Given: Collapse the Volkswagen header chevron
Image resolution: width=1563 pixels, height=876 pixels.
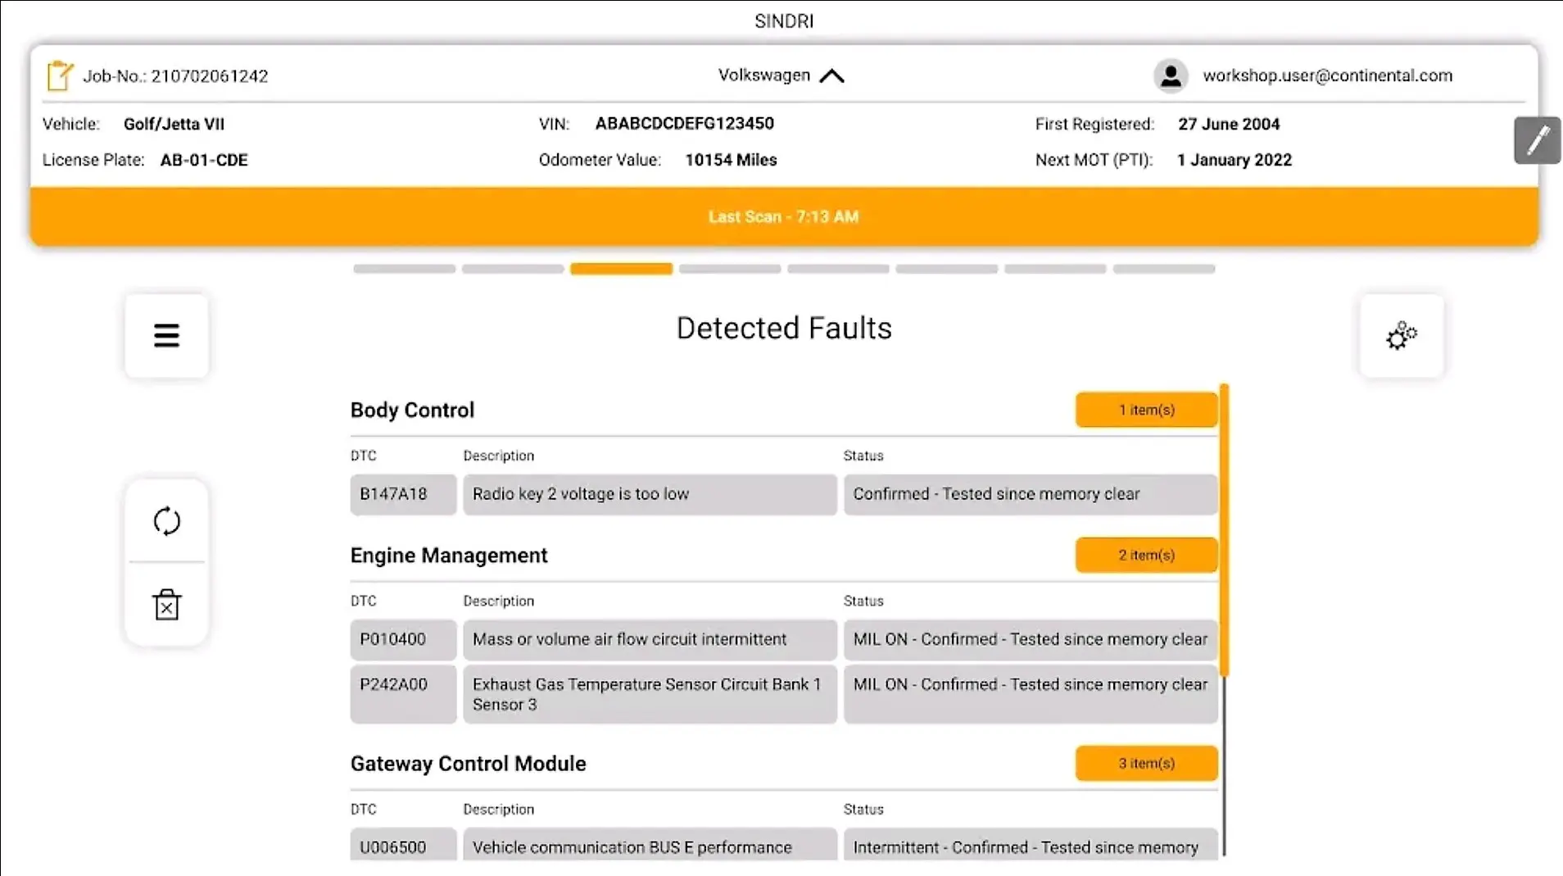Looking at the screenshot, I should point(831,76).
